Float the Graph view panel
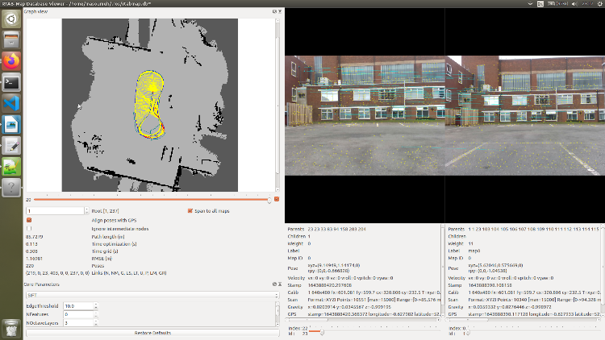Image resolution: width=605 pixels, height=340 pixels. click(x=273, y=12)
